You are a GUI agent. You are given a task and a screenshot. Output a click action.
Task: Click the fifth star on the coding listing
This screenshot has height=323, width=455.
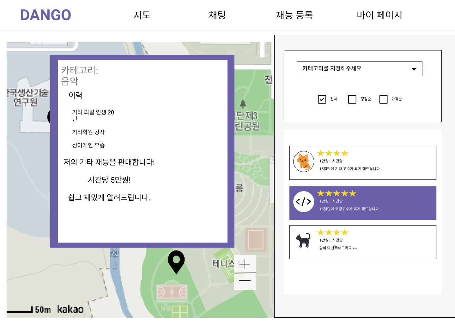pyautogui.click(x=353, y=193)
